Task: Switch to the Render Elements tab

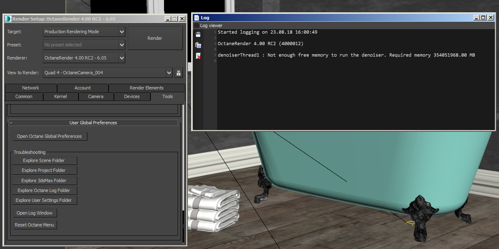Action: click(x=147, y=88)
